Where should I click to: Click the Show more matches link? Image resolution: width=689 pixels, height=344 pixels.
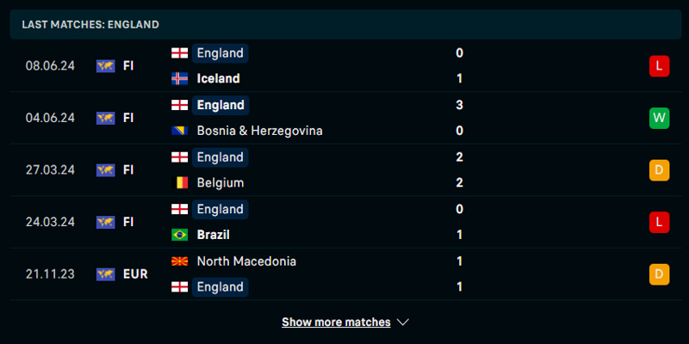(336, 322)
